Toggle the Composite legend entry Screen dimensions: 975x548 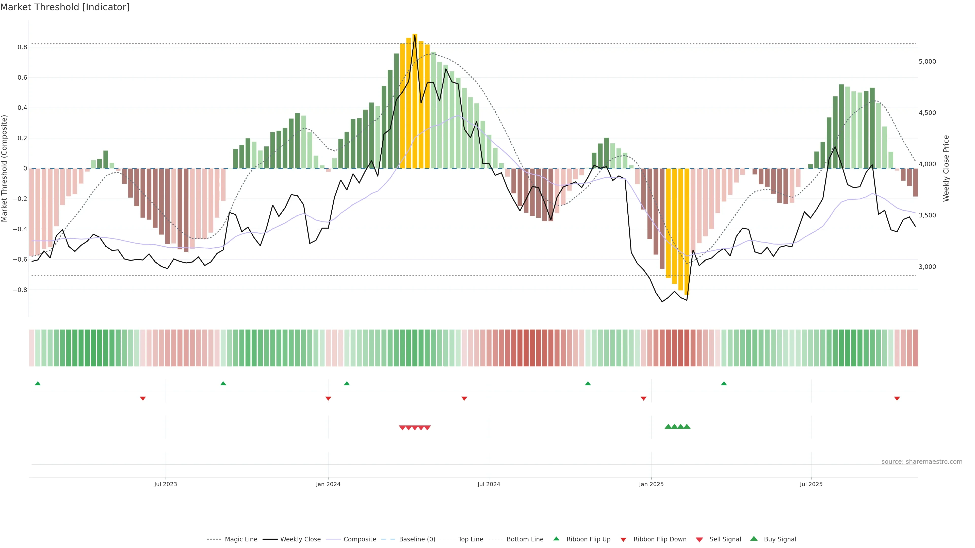coord(360,539)
